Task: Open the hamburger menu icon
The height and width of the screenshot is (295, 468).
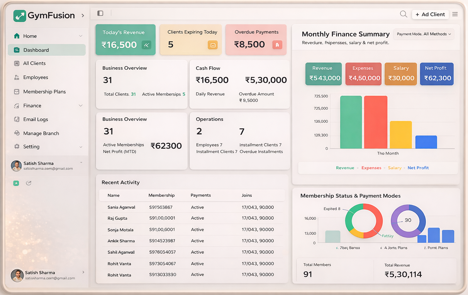Action: 455,14
